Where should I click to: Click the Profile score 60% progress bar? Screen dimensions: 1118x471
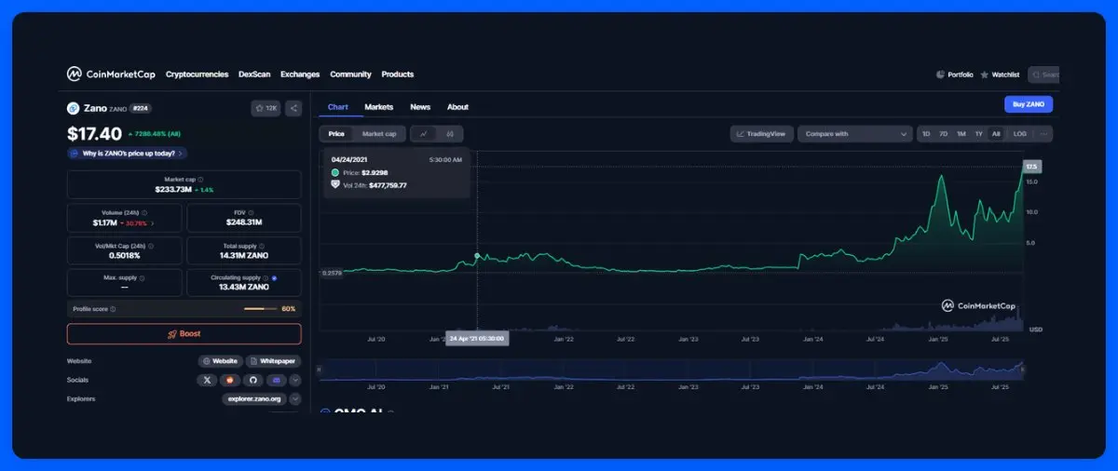[260, 308]
